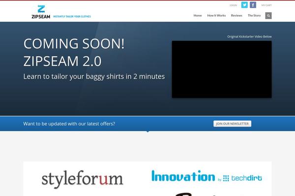Open the Twitter icon link

[244, 5]
